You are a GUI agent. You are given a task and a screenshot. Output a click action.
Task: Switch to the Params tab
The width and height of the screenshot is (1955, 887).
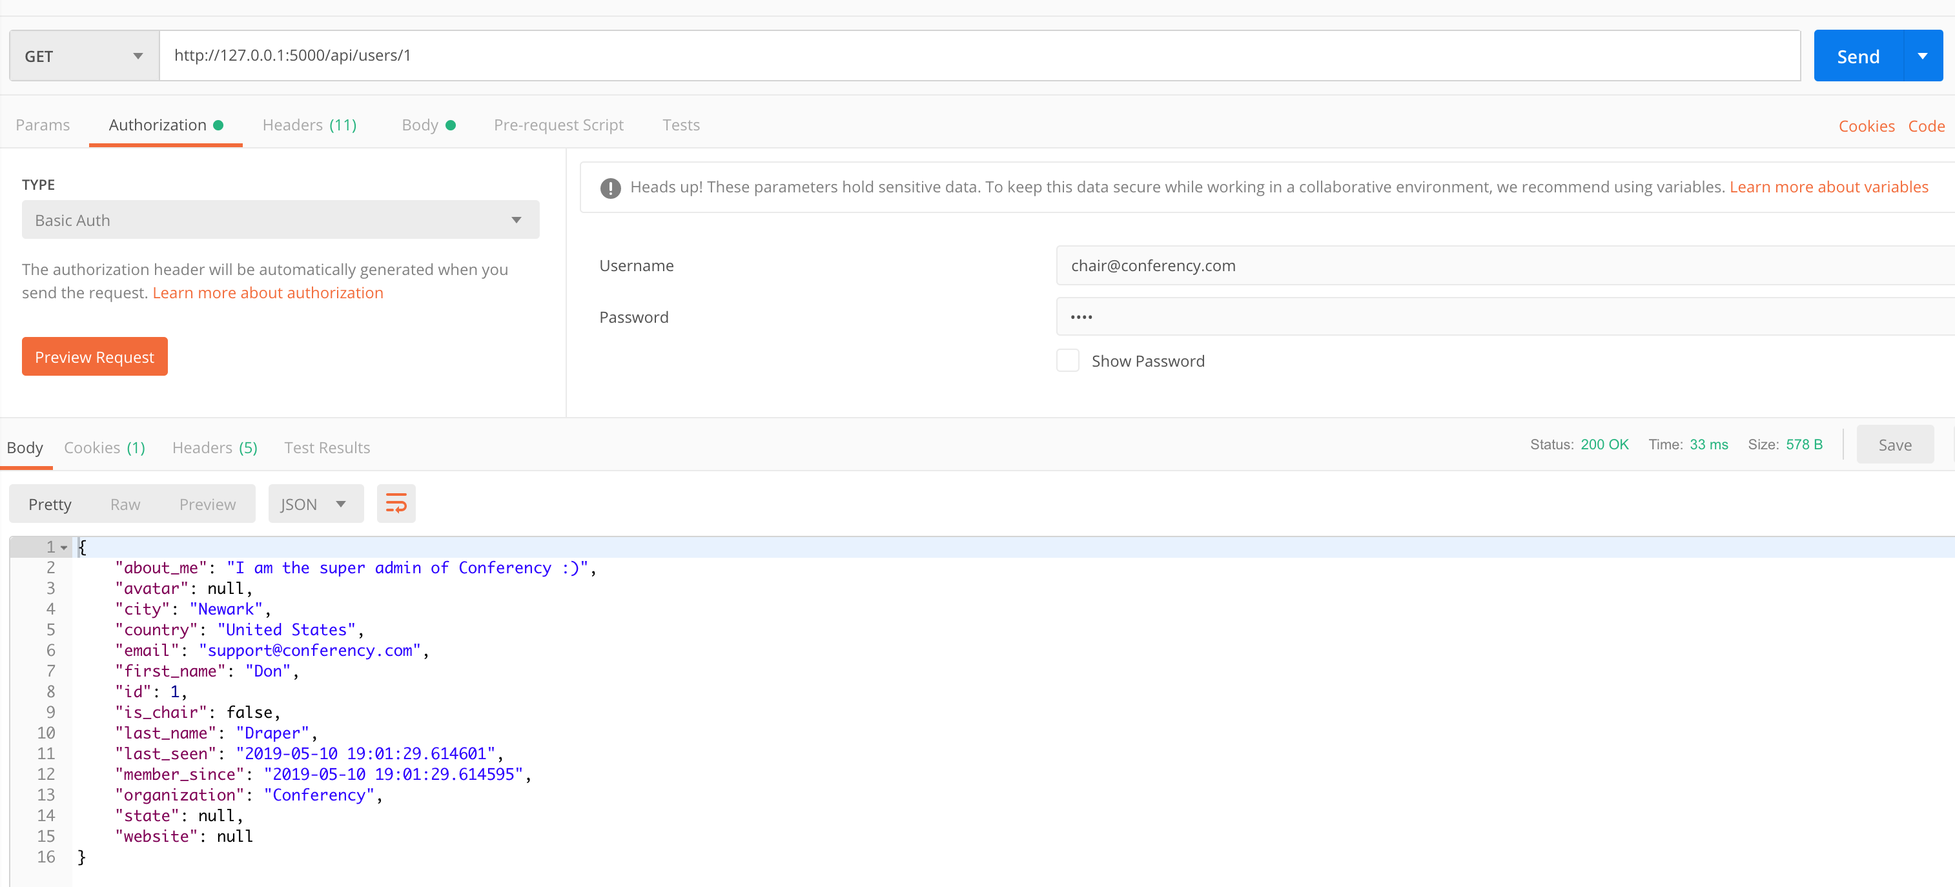43,125
